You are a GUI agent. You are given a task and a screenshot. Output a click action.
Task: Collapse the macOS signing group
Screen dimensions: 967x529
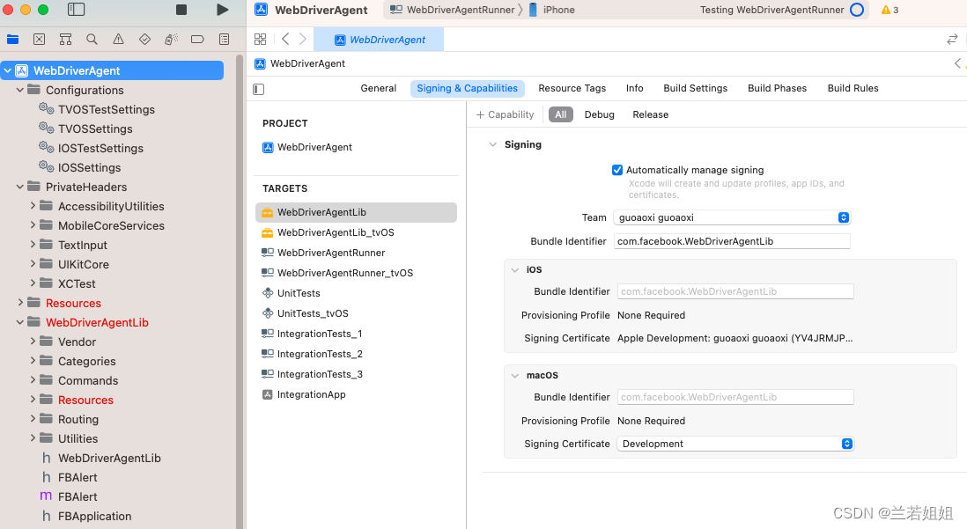click(515, 376)
